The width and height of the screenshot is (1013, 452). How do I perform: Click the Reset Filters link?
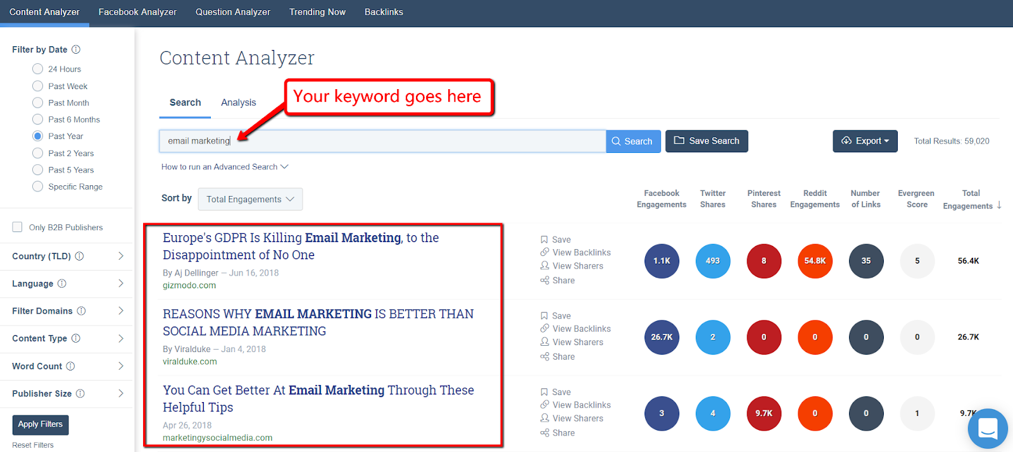pyautogui.click(x=33, y=445)
